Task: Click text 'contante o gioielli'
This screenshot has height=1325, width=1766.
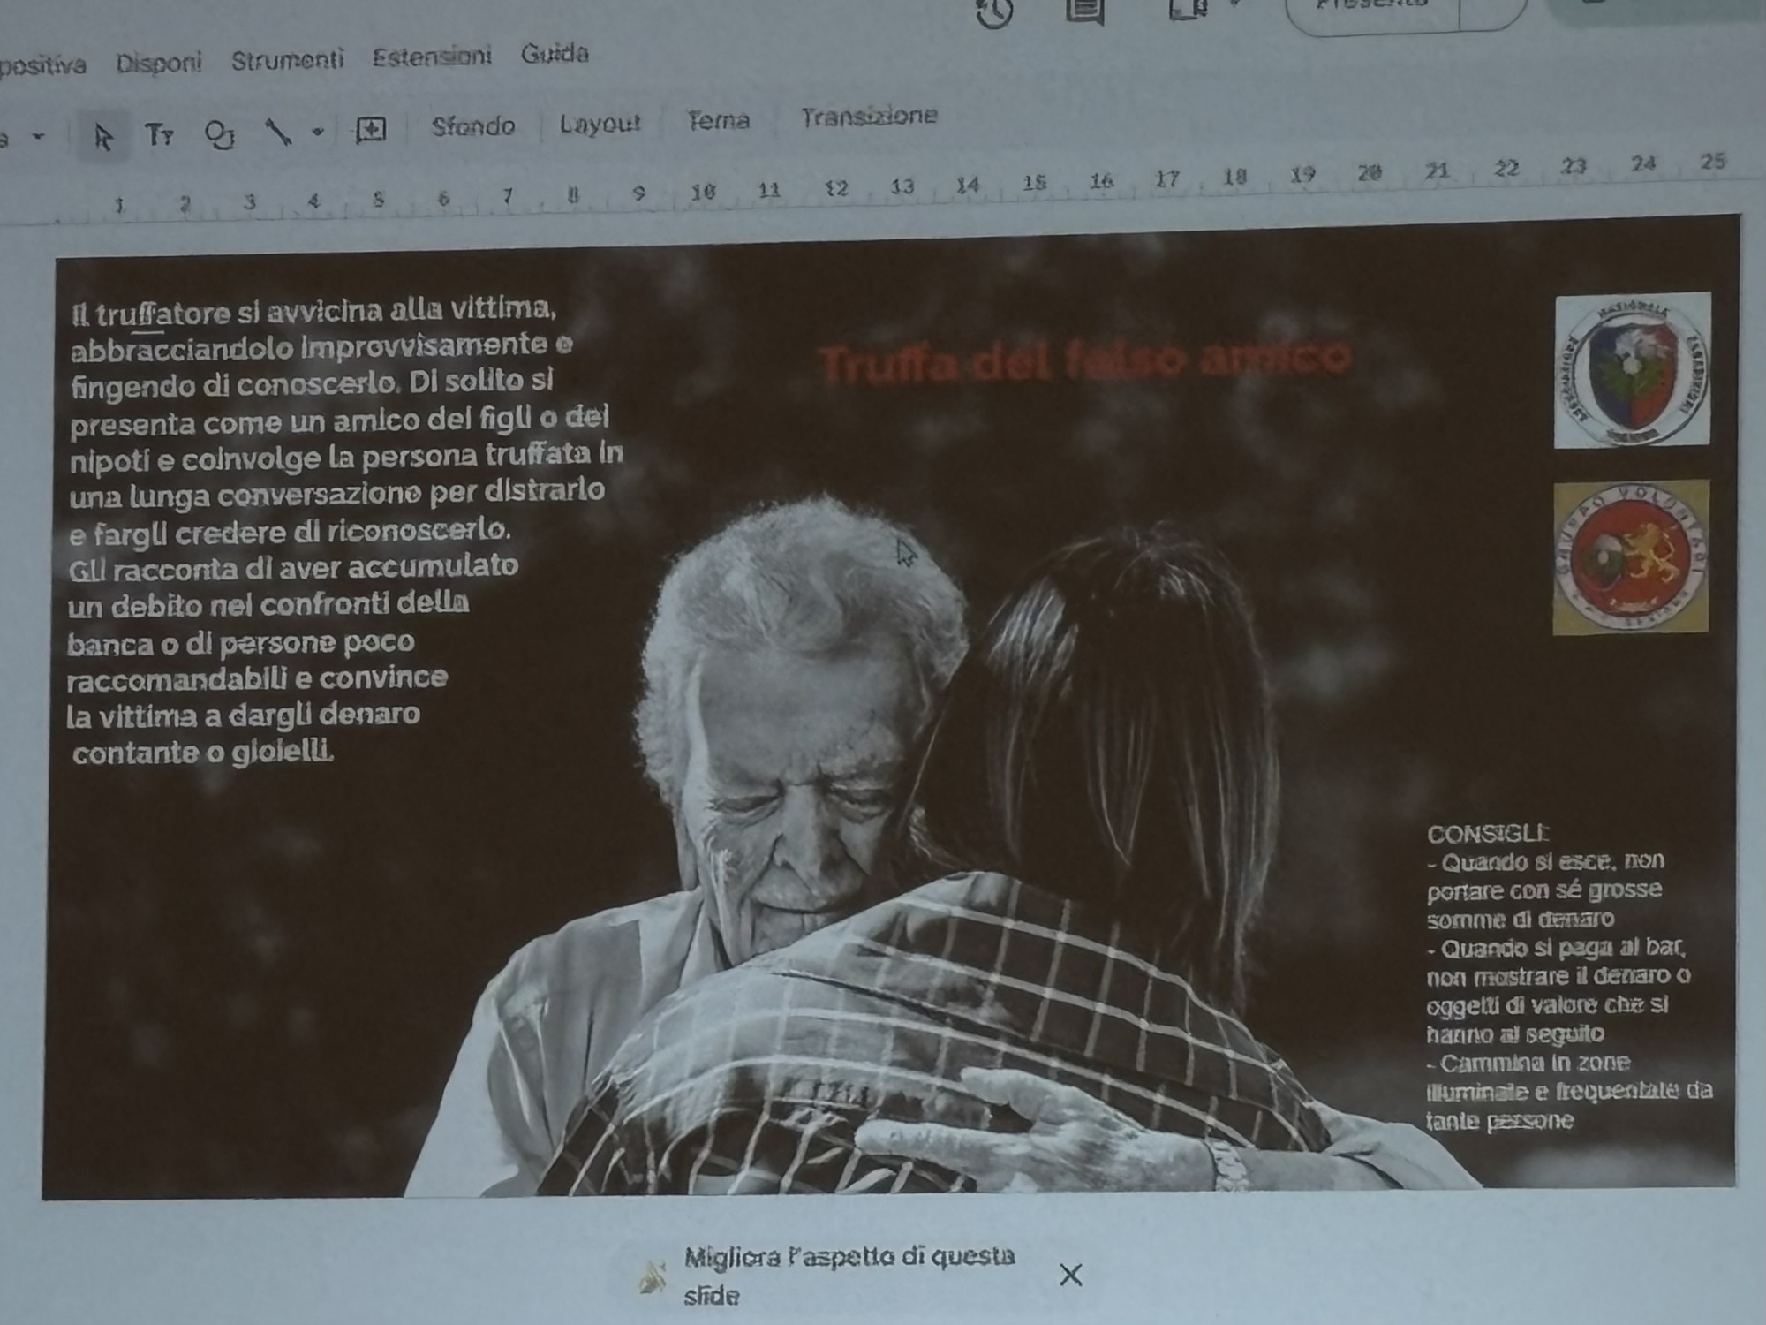Action: click(203, 753)
